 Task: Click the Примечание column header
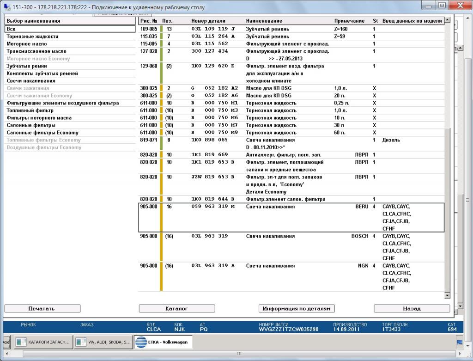pyautogui.click(x=349, y=21)
